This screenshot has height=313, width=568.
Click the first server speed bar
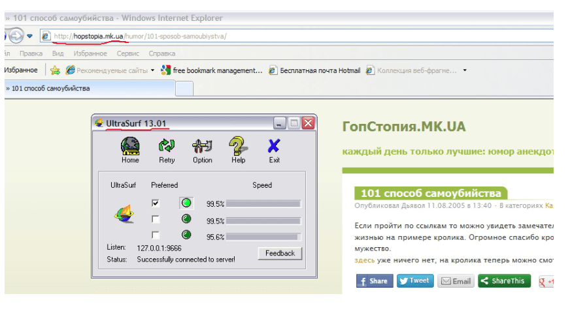pyautogui.click(x=263, y=203)
